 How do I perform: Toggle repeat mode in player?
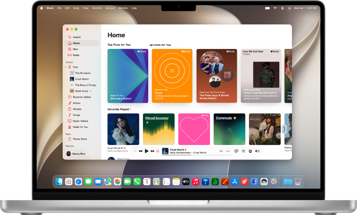click(x=157, y=151)
